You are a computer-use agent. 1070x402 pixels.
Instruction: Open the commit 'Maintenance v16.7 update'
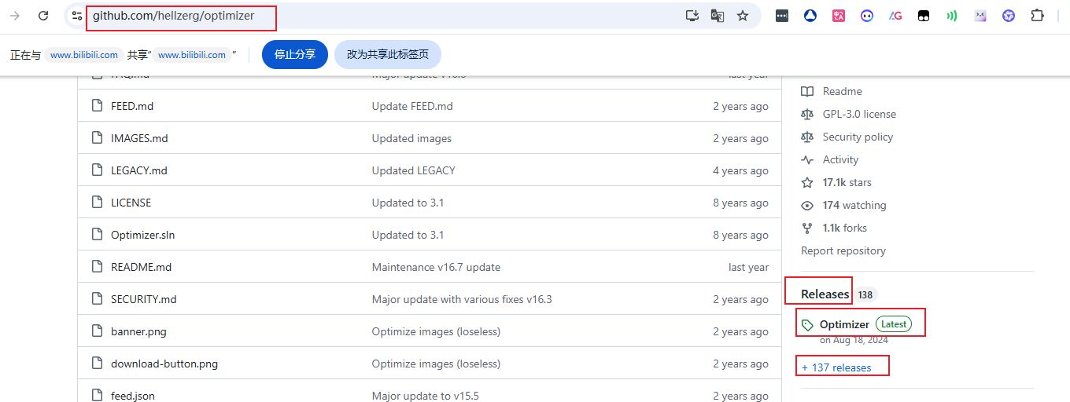pyautogui.click(x=436, y=267)
